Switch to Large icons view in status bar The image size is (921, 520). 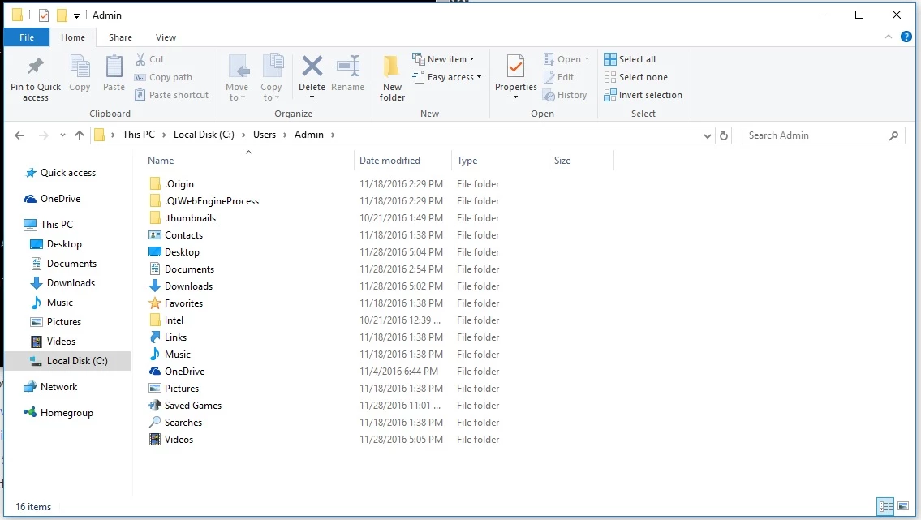coord(903,506)
